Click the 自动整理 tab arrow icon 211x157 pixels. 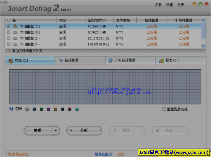(61, 60)
